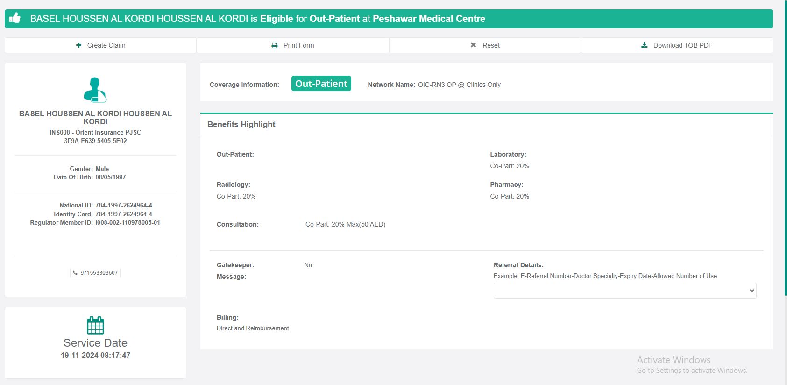The width and height of the screenshot is (787, 385).
Task: Click the thumbs-up eligibility icon
Action: point(15,18)
